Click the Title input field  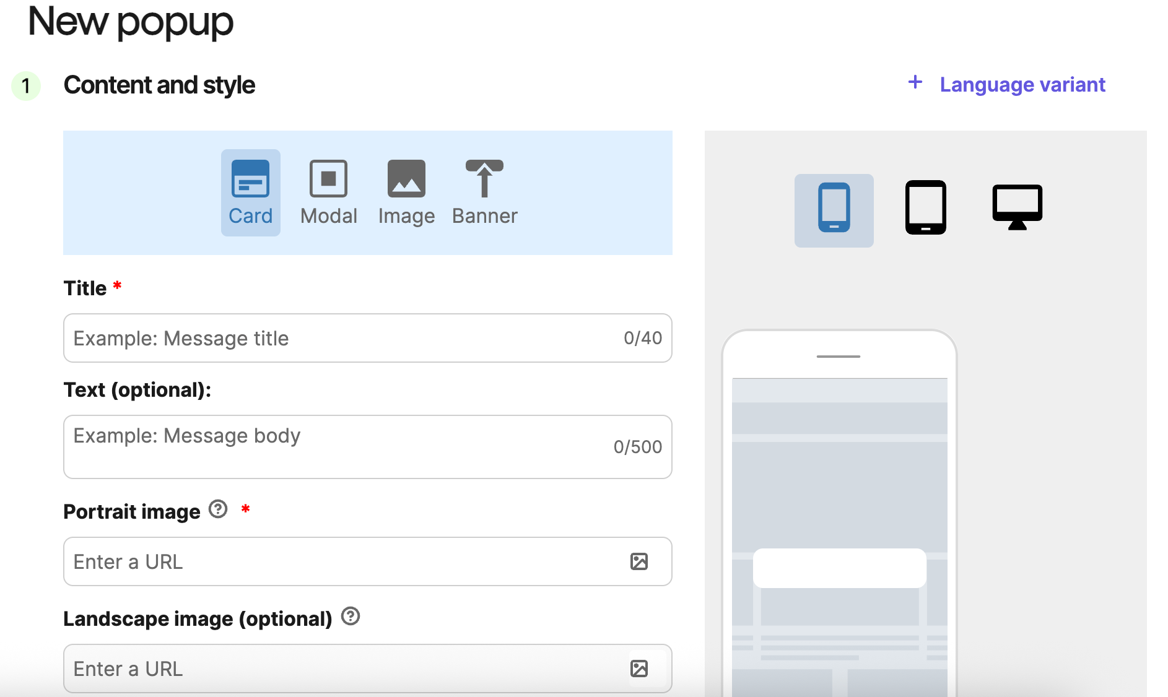[x=367, y=338]
